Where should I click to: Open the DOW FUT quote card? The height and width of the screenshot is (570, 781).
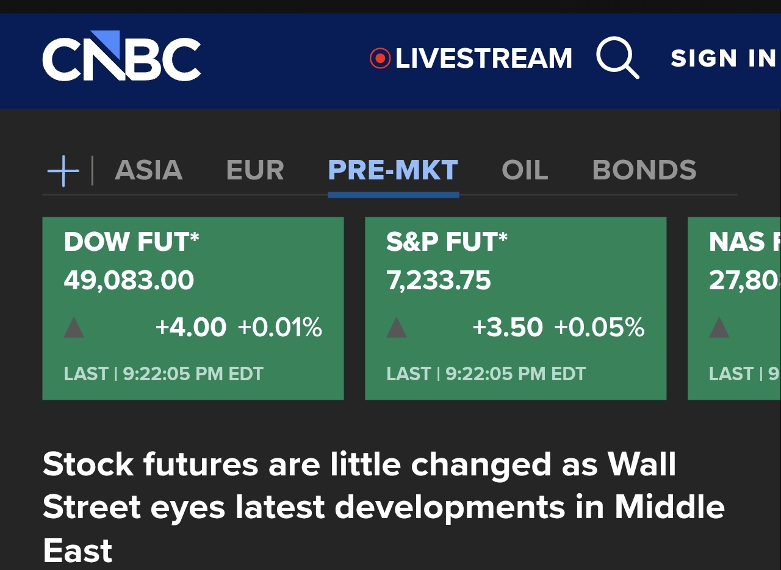pos(193,309)
